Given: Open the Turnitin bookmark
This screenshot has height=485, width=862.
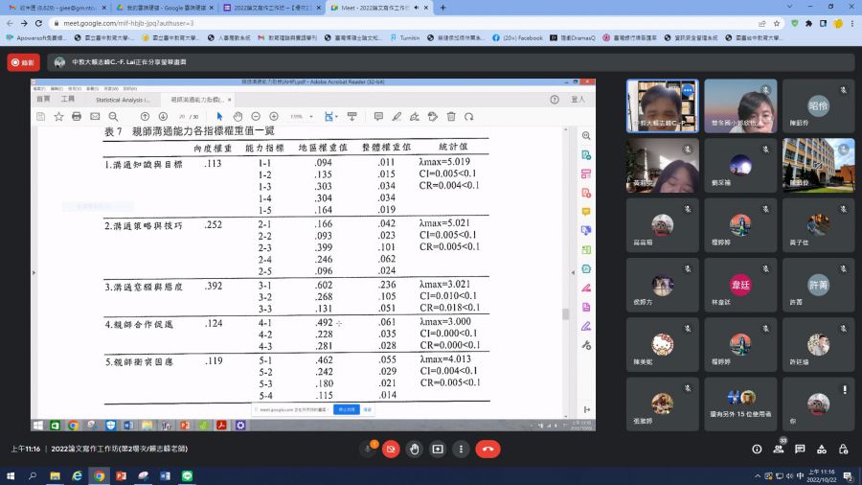Looking at the screenshot, I should pyautogui.click(x=405, y=37).
